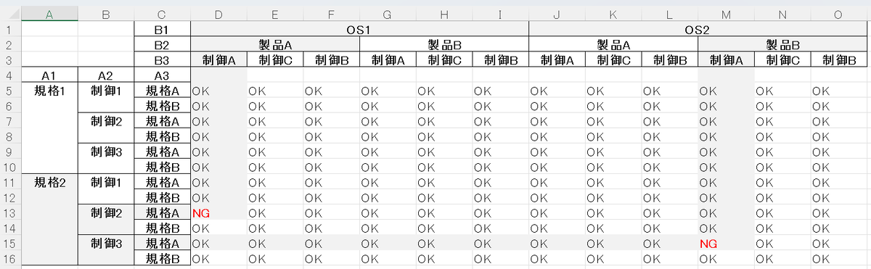Viewport: 871px width, 269px height.
Task: Select 制御2 cell under 規格2
Action: point(106,220)
